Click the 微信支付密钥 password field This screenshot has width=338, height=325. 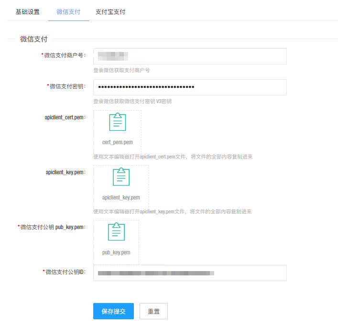[x=190, y=87]
